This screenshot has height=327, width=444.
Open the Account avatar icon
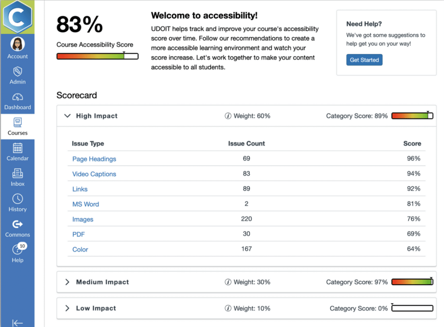(x=17, y=44)
